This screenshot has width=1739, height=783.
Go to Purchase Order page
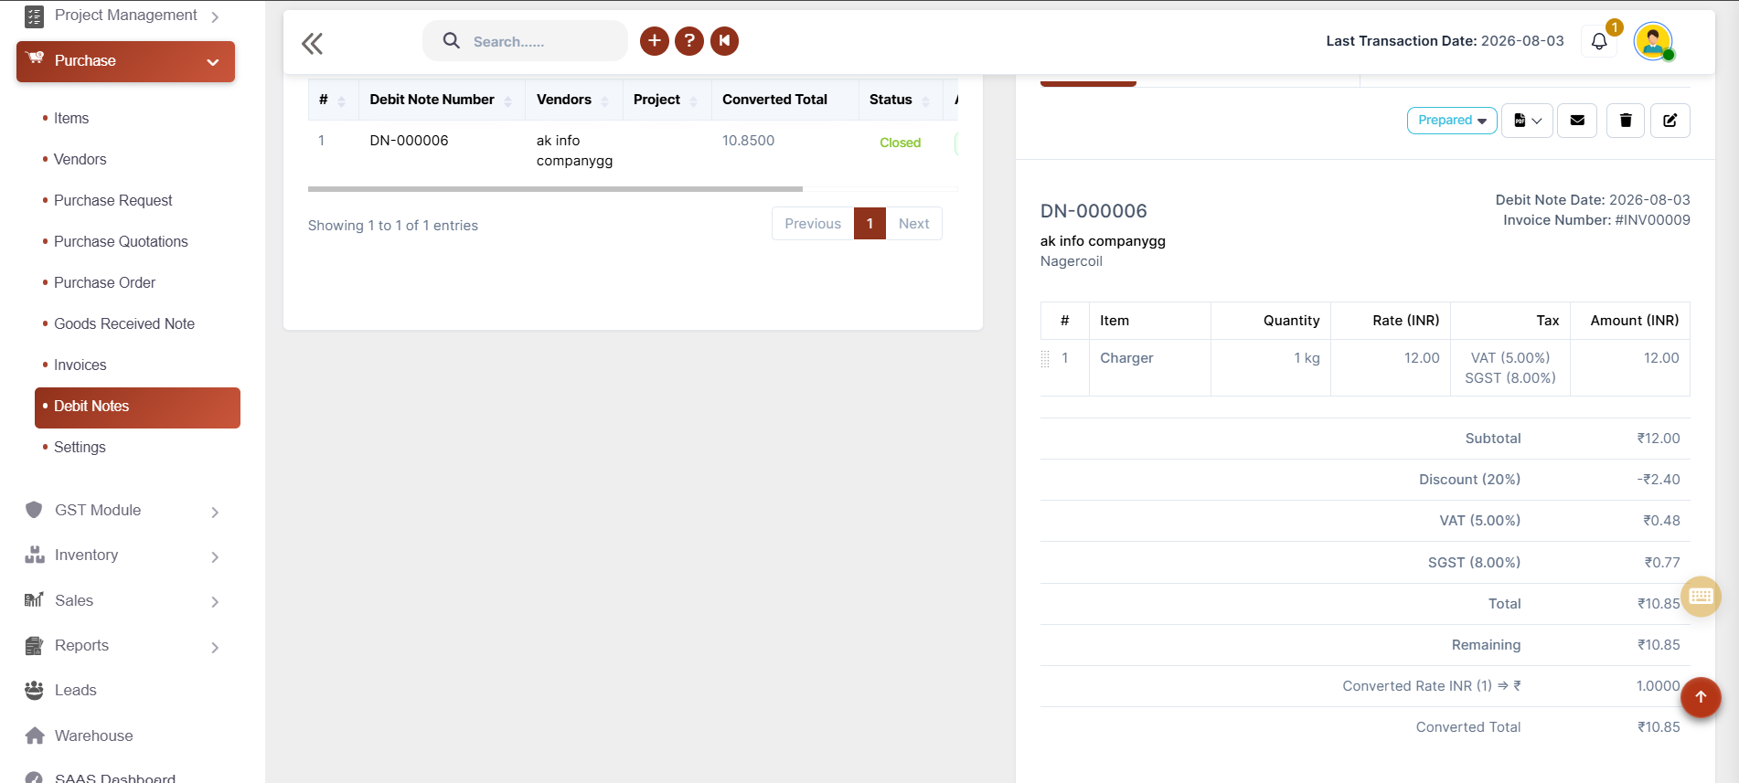click(104, 283)
